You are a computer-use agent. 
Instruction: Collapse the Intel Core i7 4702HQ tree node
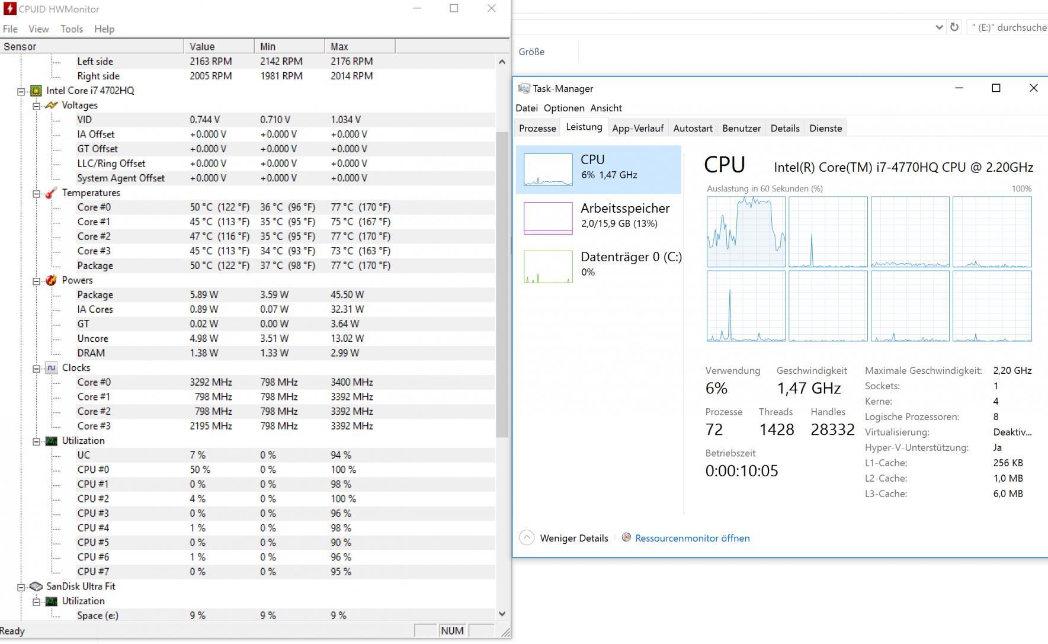coord(21,91)
